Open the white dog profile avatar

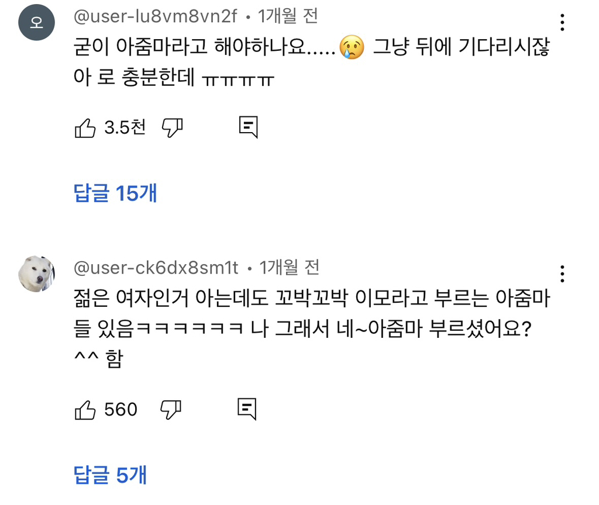36,274
